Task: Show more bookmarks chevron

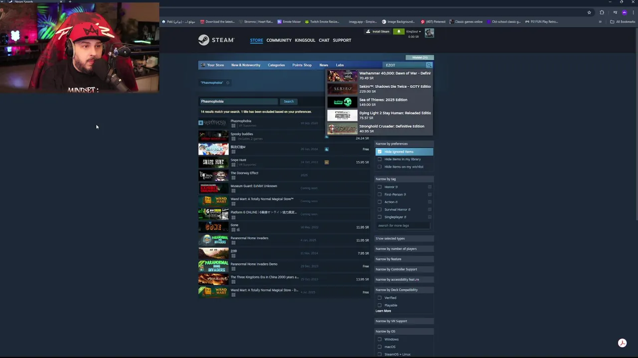Action: click(600, 22)
